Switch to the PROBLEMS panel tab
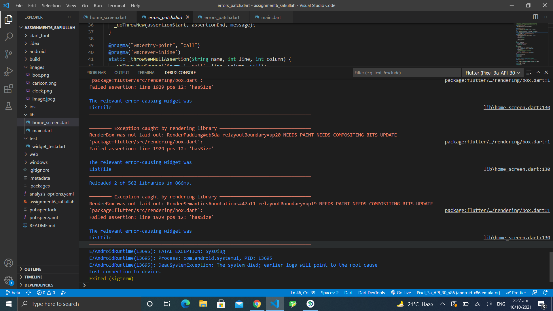 pos(96,73)
